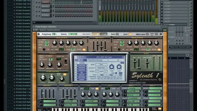The width and height of the screenshot is (197, 111).
Task: Toggle LFO 2 Free button
Action: point(118,88)
